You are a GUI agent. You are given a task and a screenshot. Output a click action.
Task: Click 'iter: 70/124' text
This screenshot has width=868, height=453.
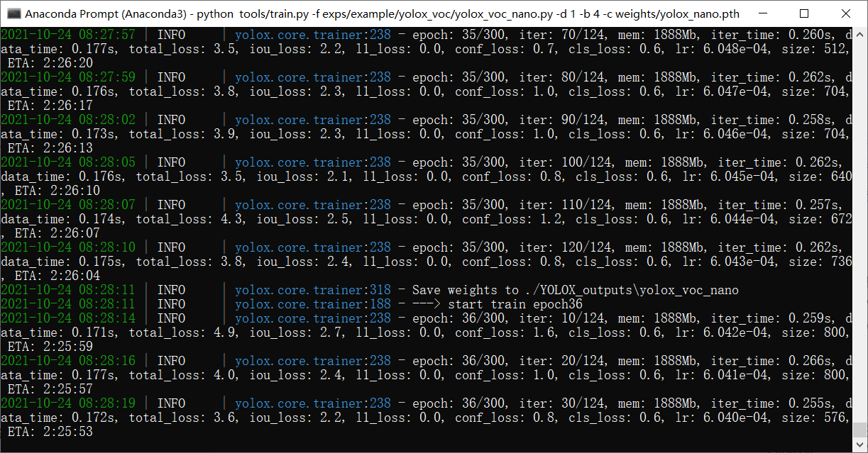click(561, 35)
